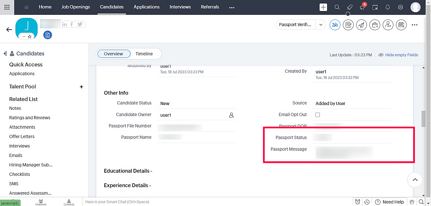The image size is (431, 206).
Task: Click the plus create-new icon
Action: click(x=323, y=7)
